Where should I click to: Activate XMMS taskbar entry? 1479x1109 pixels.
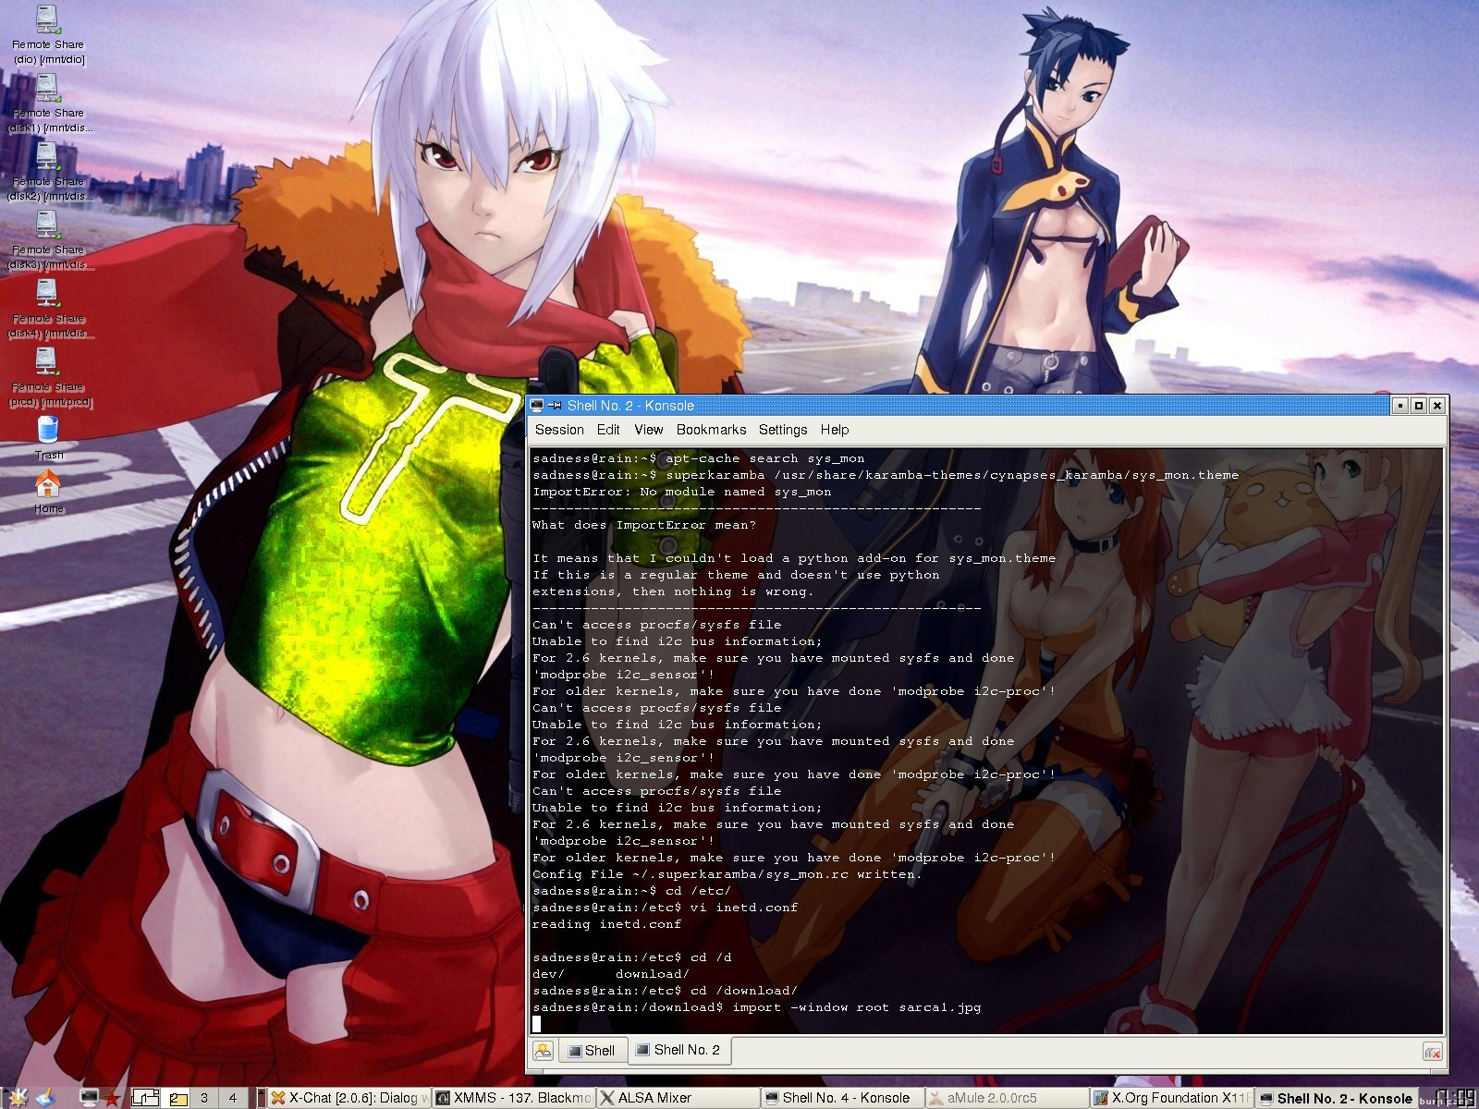tap(514, 1098)
